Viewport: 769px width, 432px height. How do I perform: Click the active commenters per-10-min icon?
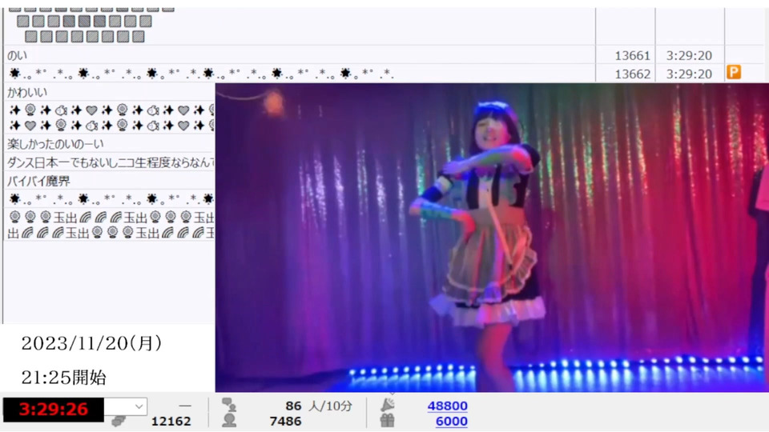coord(228,405)
